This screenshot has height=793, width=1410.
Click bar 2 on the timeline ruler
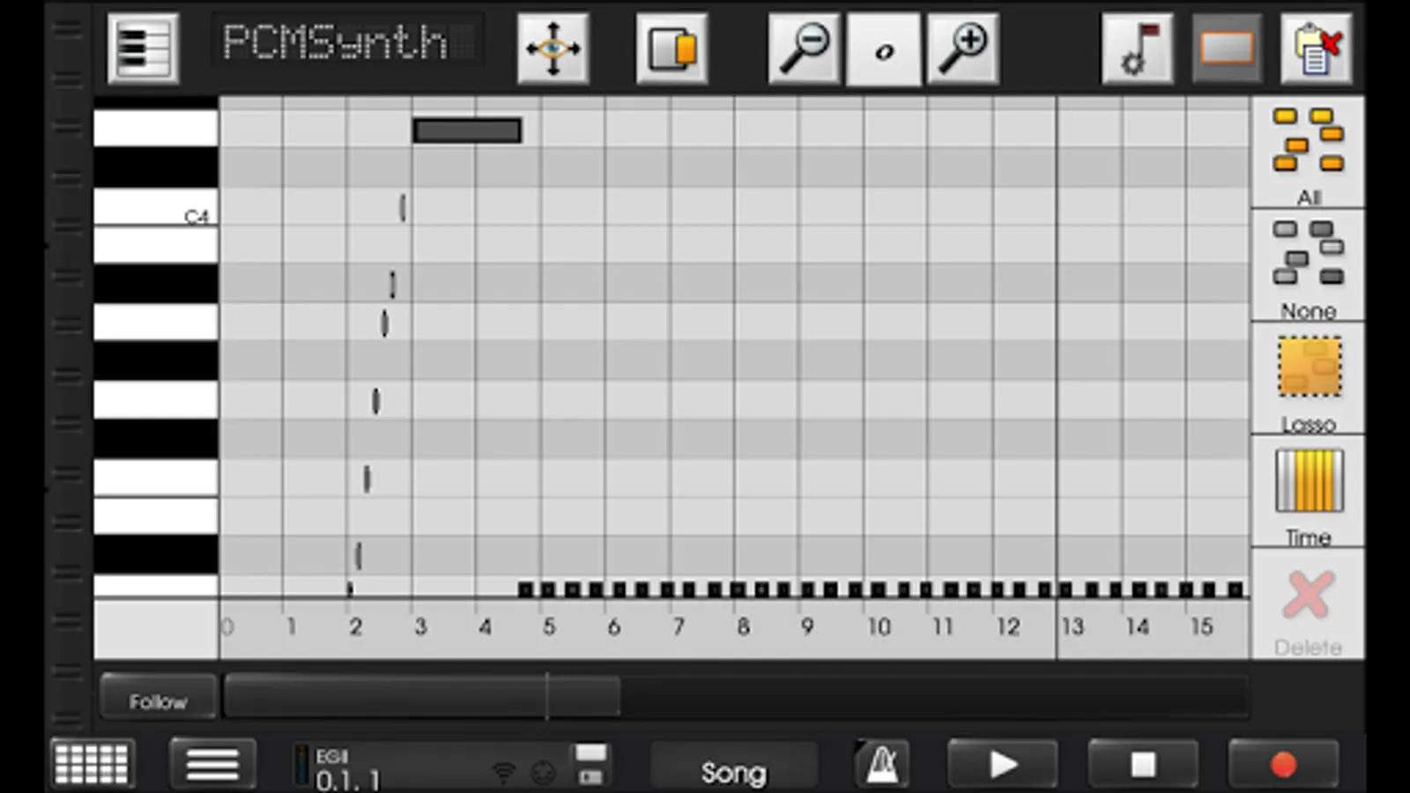(355, 626)
